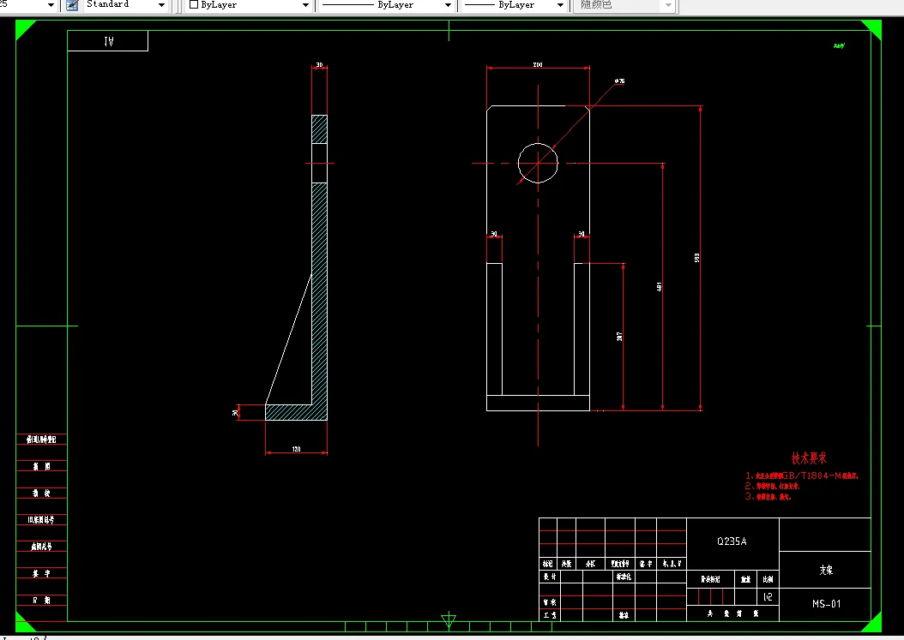The width and height of the screenshot is (904, 640).
Task: Pick the circle in the front view
Action: tap(538, 163)
